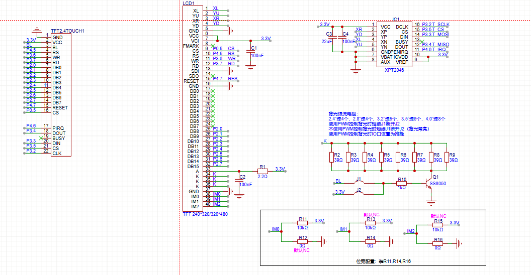This screenshot has height=275, width=531.
Task: Click the ground symbol below Q1
Action: coord(431,202)
